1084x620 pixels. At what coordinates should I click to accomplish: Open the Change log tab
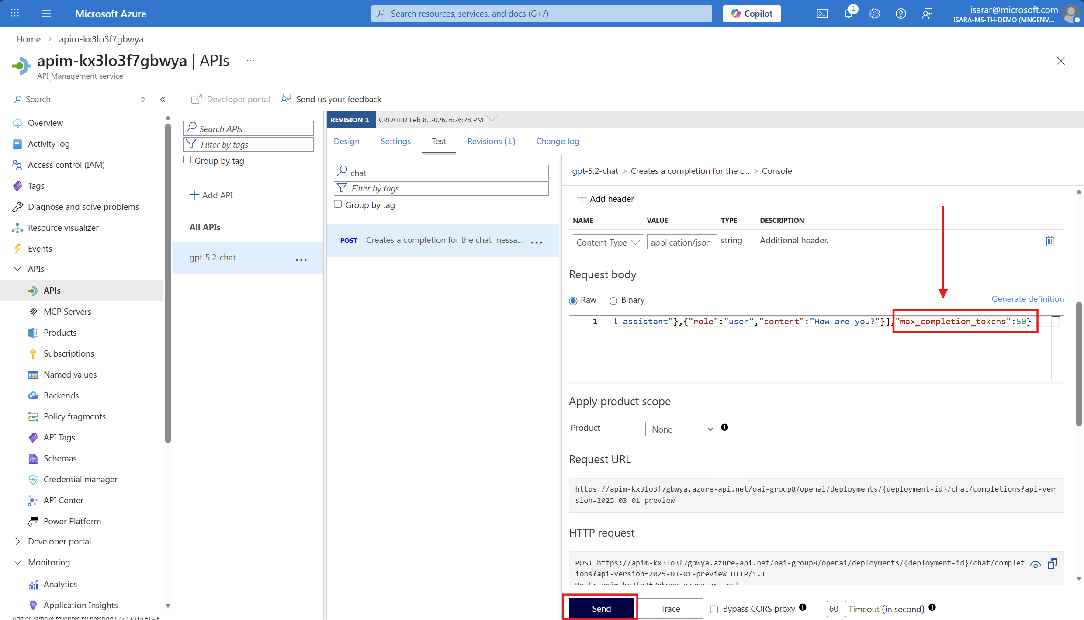(558, 141)
